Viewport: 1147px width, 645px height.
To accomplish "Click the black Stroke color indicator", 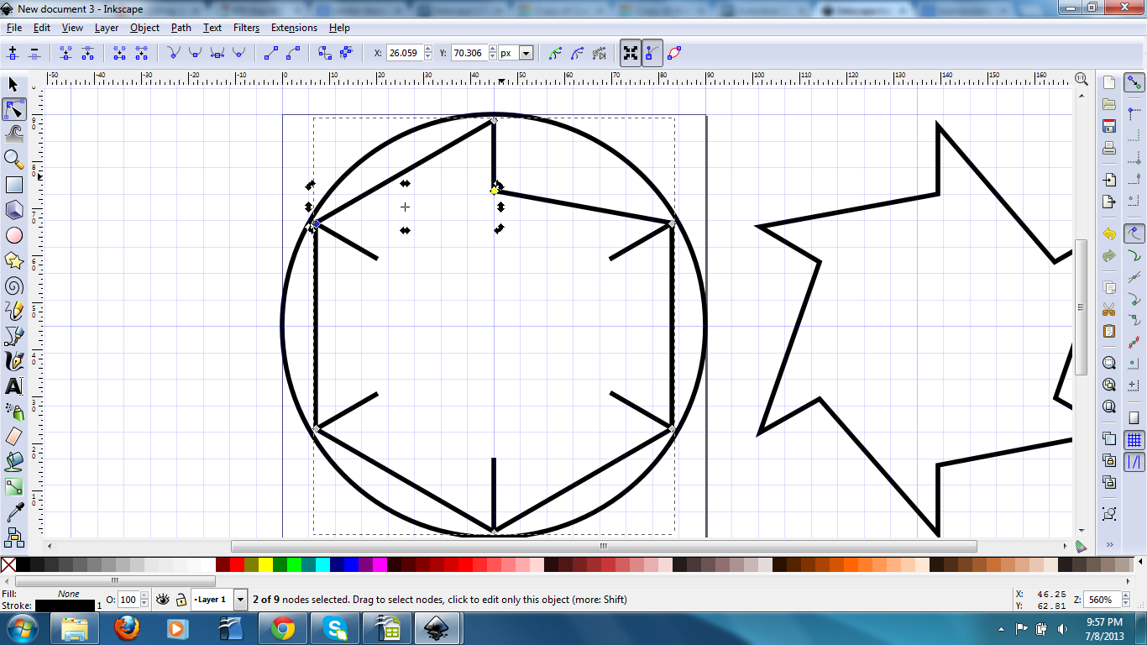I will (x=65, y=606).
